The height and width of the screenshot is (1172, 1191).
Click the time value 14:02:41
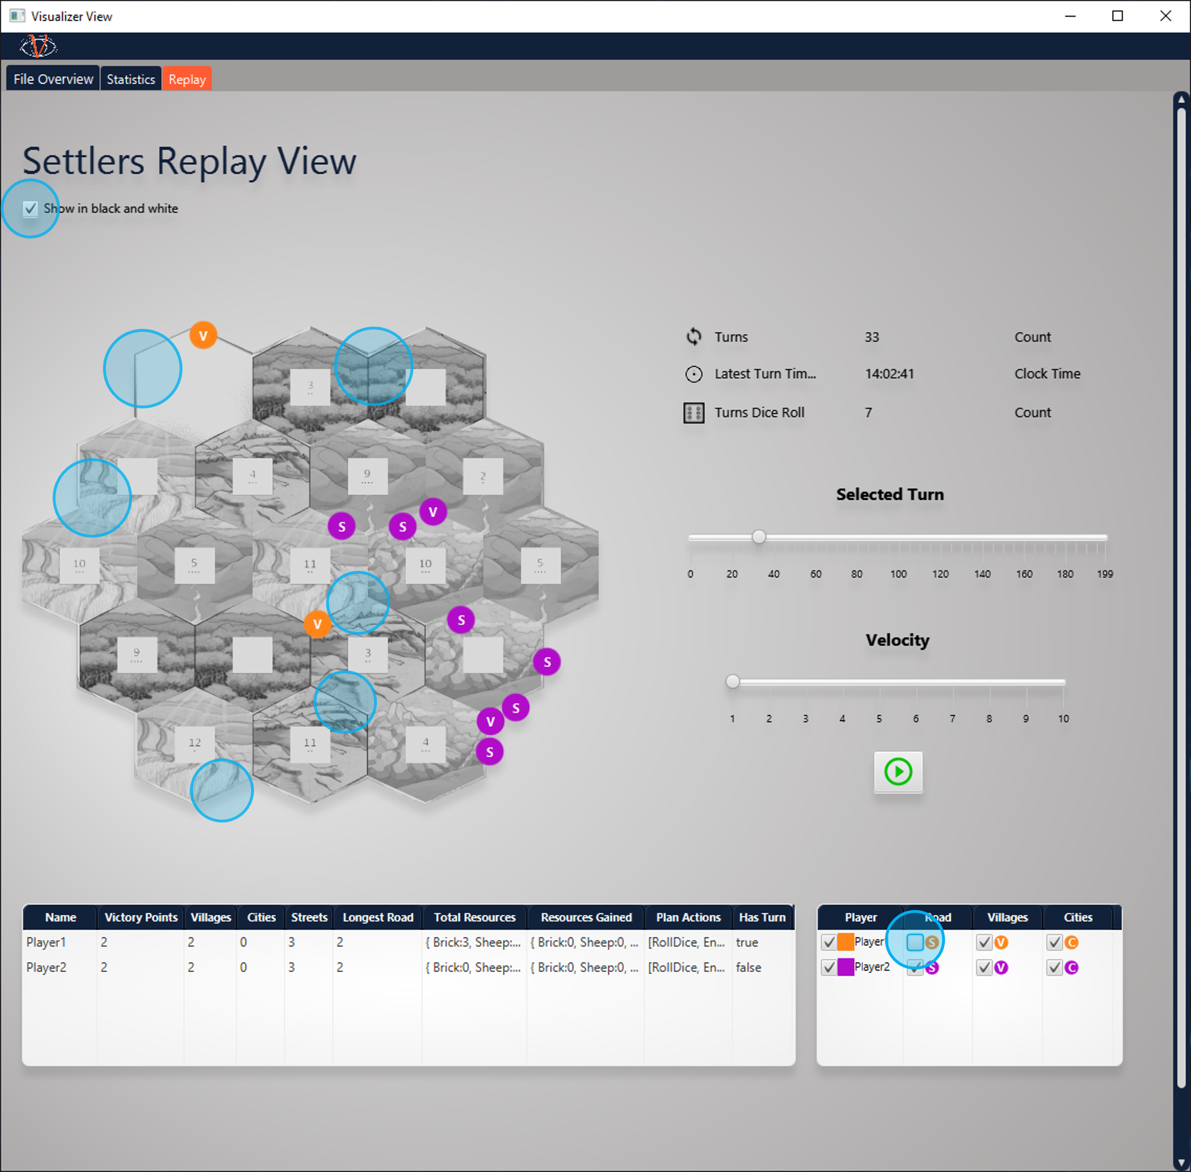(x=890, y=374)
